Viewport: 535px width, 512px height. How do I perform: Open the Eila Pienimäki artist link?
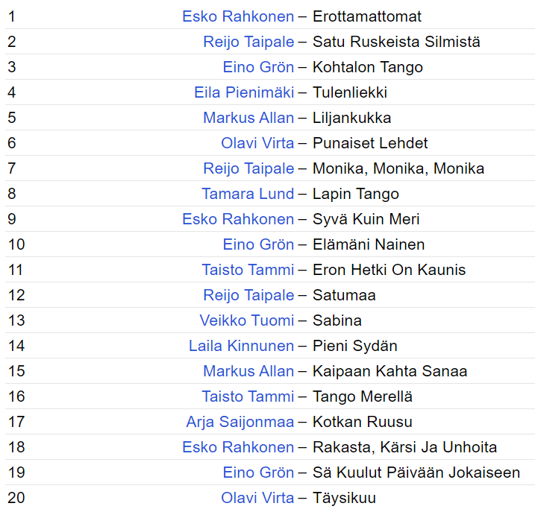click(244, 92)
